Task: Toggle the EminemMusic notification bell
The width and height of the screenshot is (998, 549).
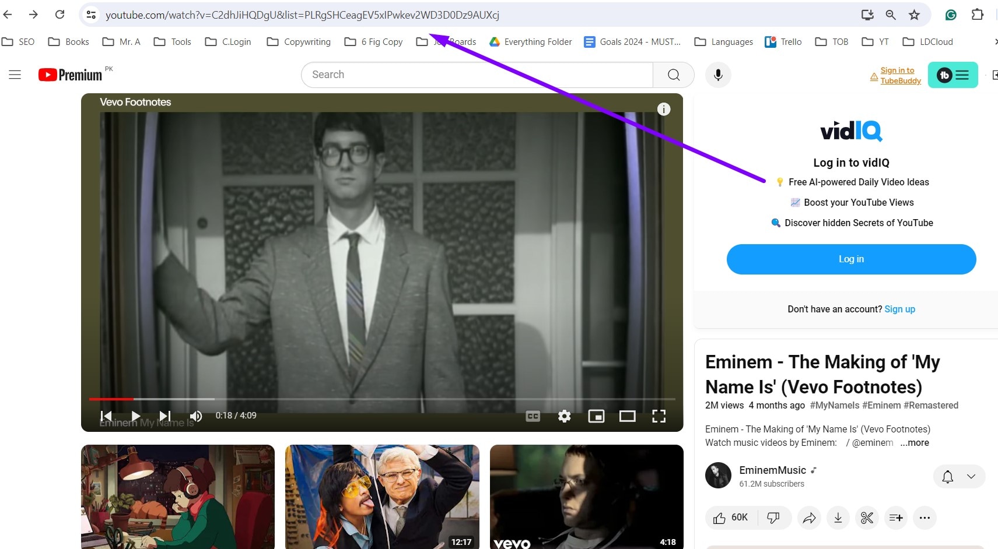Action: coord(948,477)
